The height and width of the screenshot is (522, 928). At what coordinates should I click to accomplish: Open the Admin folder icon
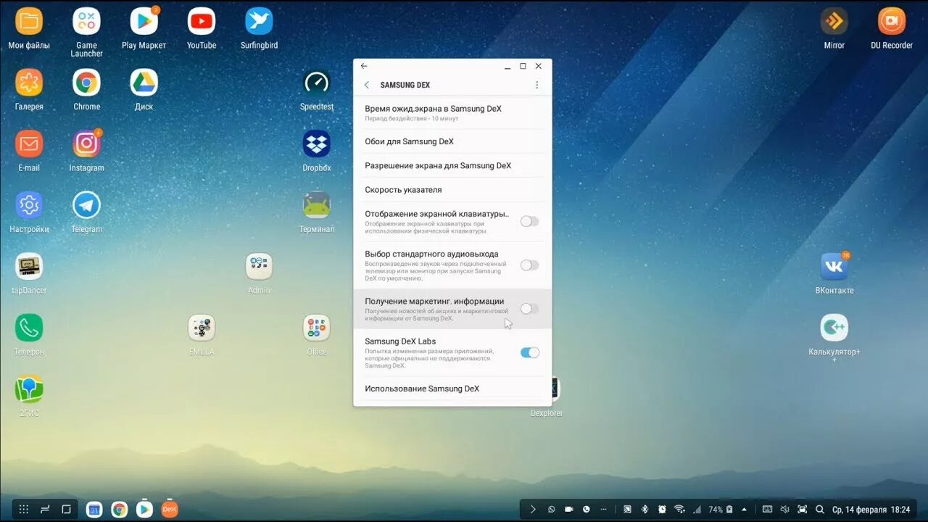point(259,267)
